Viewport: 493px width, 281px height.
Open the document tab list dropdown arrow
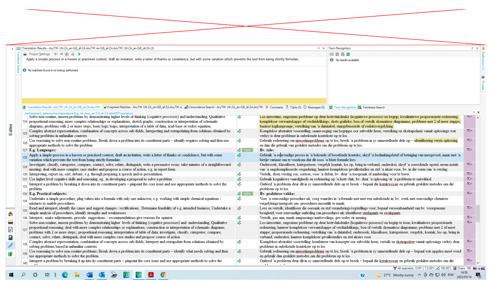pos(474,113)
